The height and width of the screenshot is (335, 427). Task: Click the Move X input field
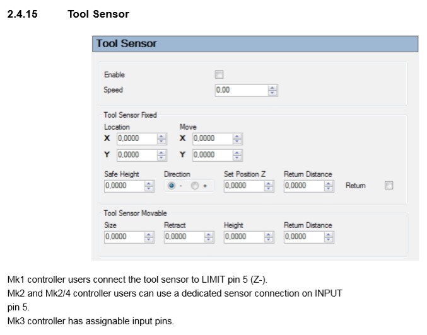[211, 139]
